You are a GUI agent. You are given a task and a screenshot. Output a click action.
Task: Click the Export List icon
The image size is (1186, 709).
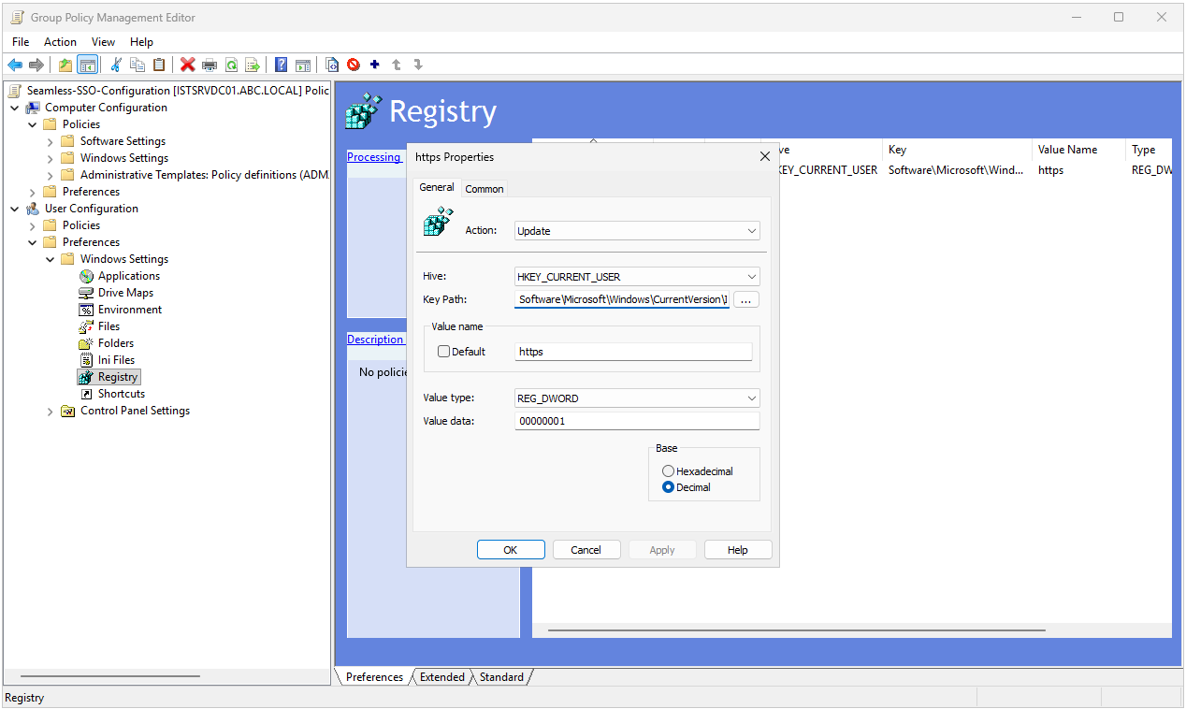pos(253,65)
